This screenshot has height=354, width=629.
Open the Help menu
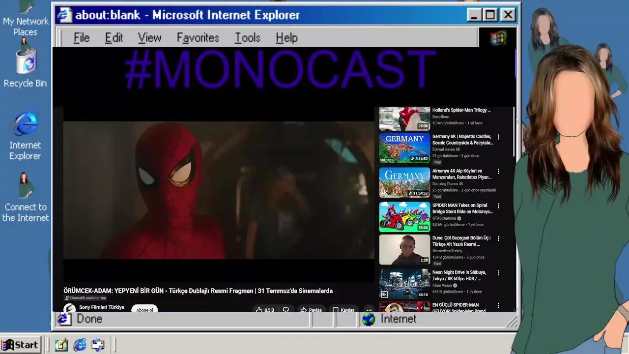[286, 38]
